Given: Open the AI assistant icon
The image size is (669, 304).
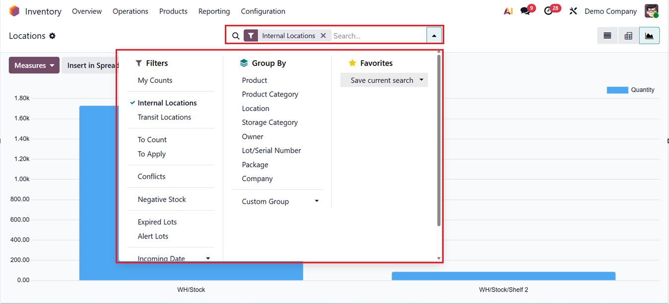Looking at the screenshot, I should (508, 10).
